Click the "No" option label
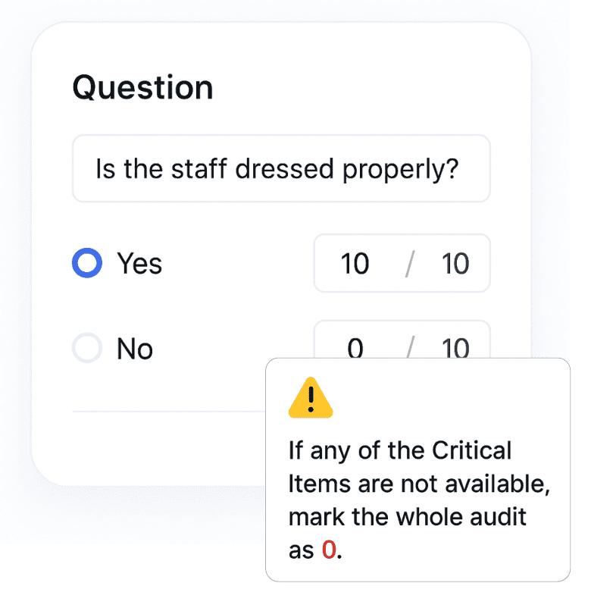The image size is (616, 611). coord(135,349)
